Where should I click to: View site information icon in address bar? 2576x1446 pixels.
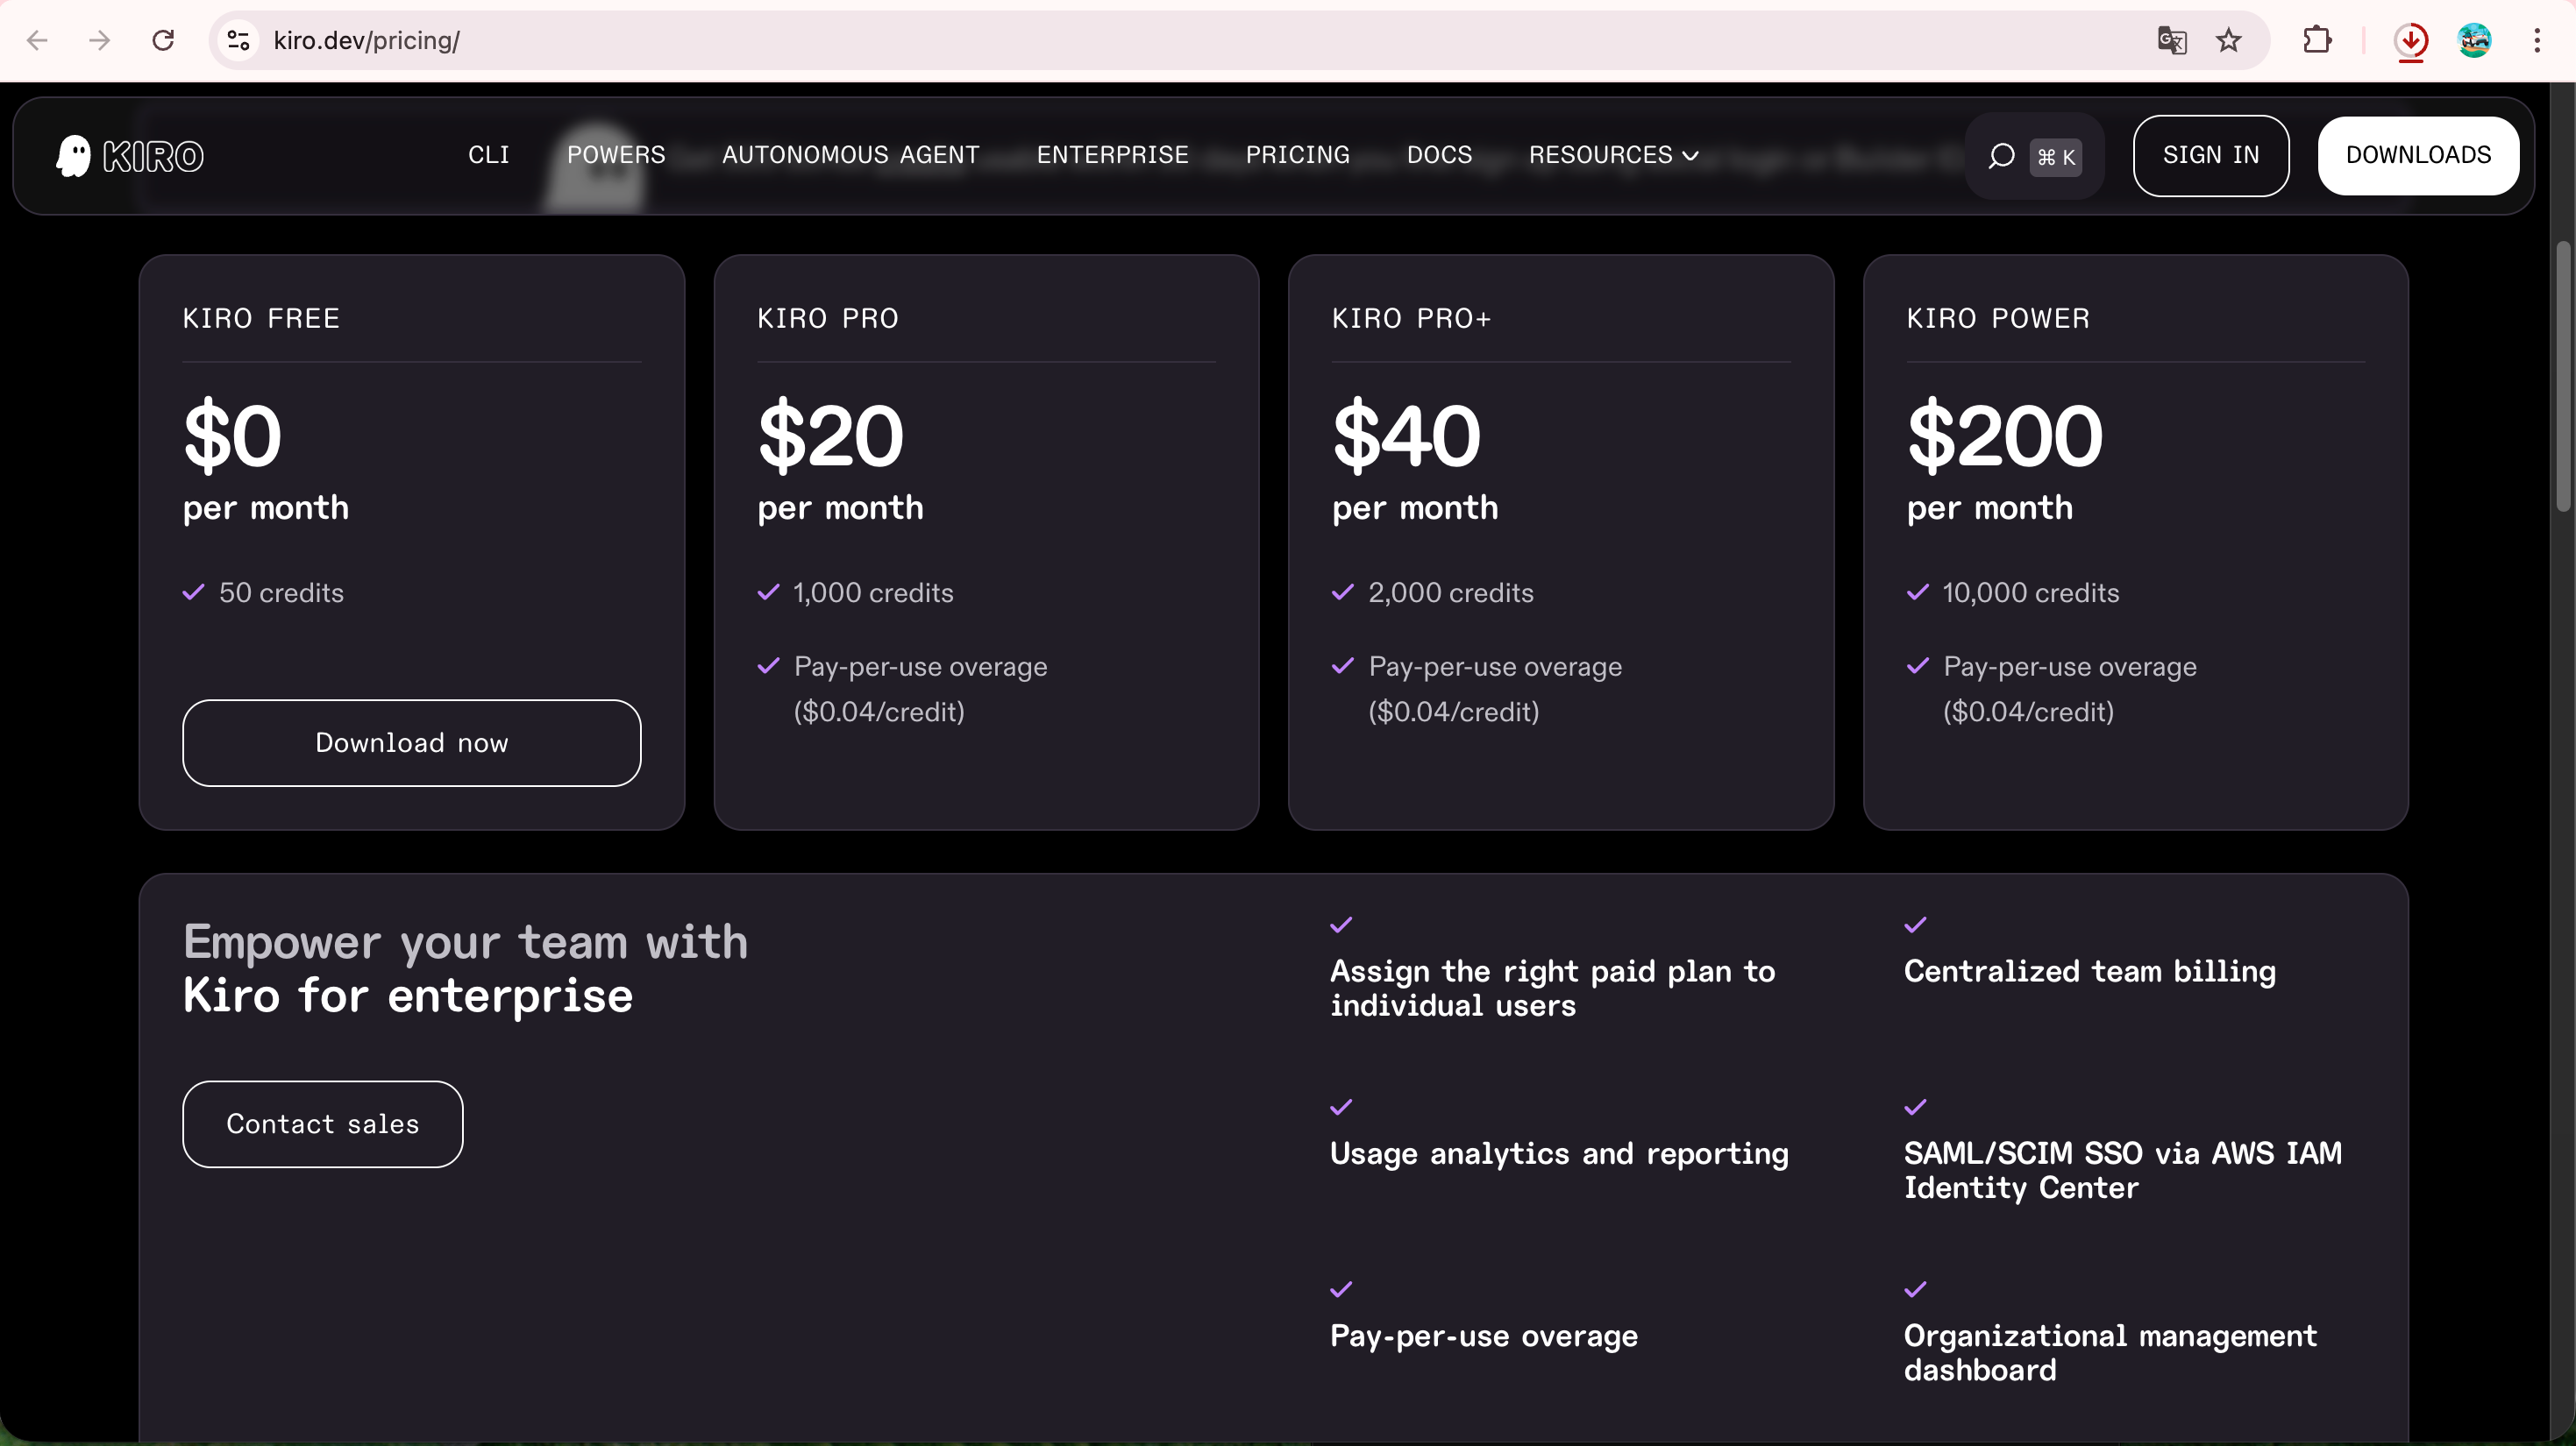(x=238, y=40)
